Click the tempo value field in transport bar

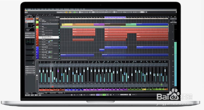tap(133, 94)
